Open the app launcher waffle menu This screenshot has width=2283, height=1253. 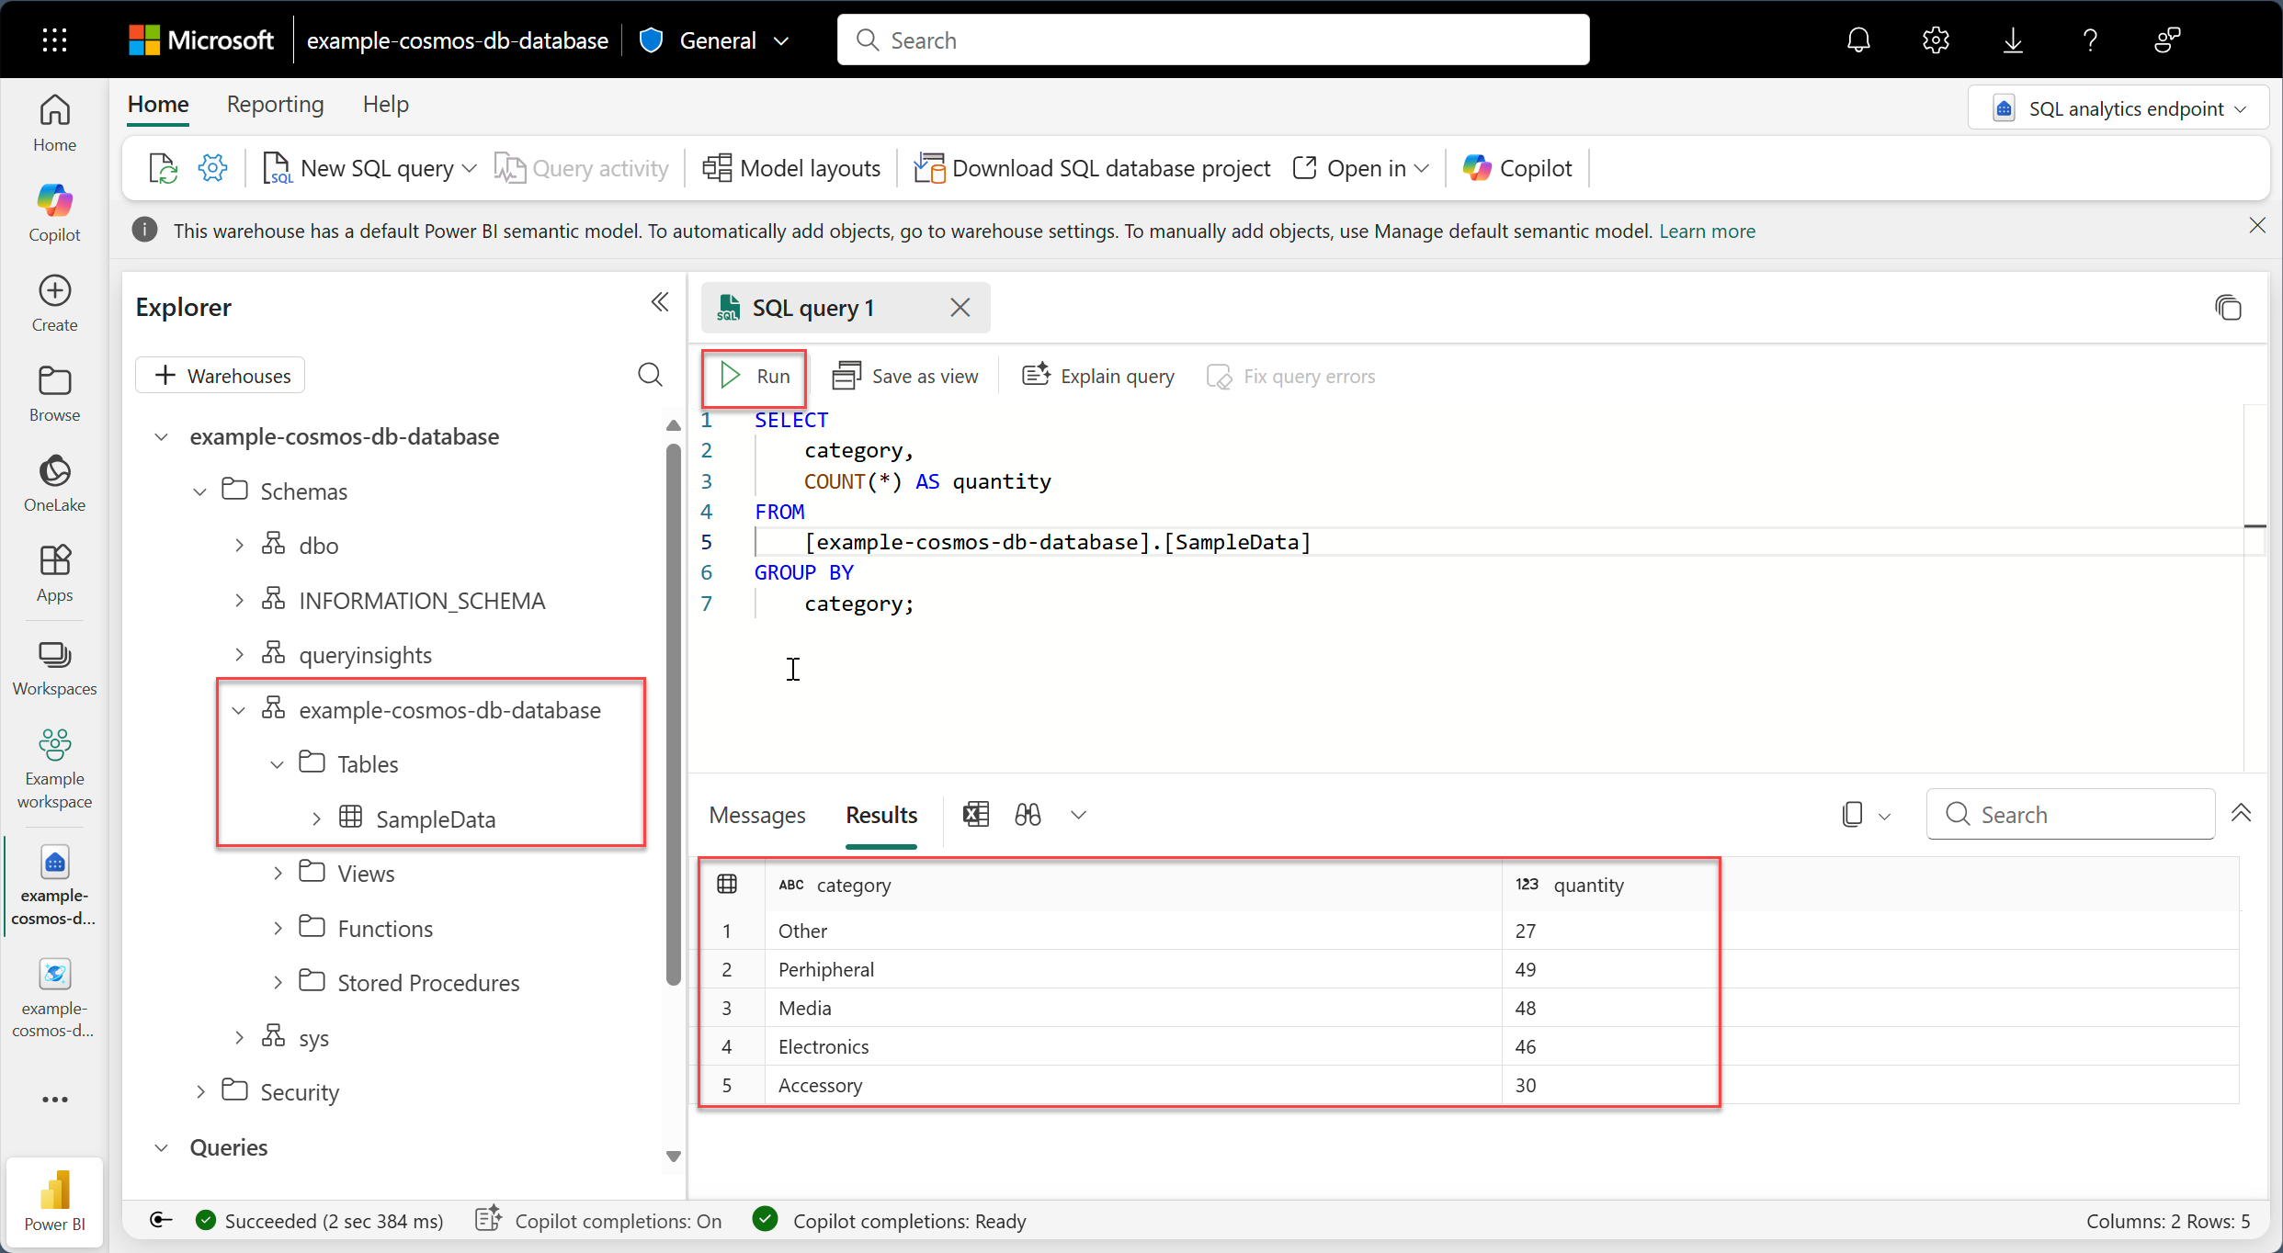pos(54,40)
